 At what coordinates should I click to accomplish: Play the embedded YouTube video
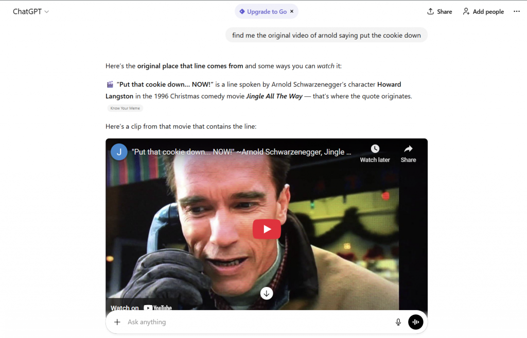(267, 229)
